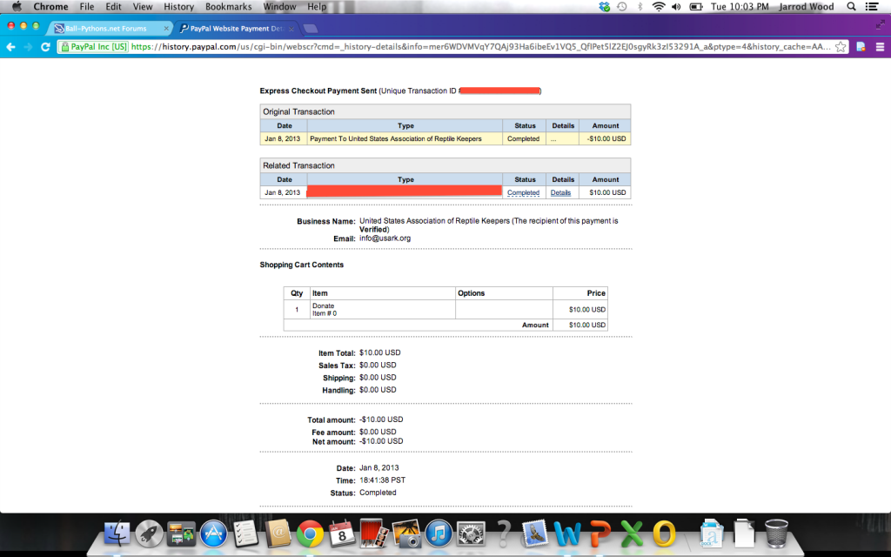Launch Finder from the Dock
The width and height of the screenshot is (891, 557).
point(117,534)
